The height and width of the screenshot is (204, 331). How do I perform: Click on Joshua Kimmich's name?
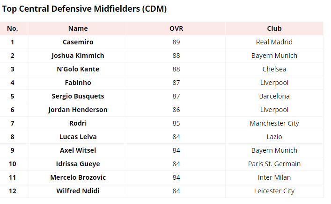78,56
